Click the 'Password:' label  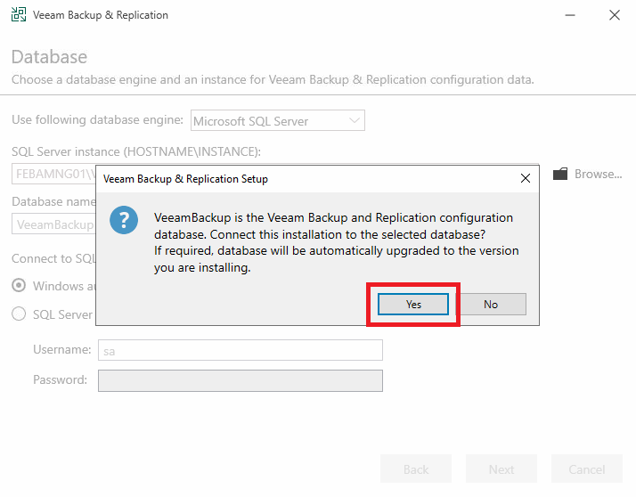[60, 379]
